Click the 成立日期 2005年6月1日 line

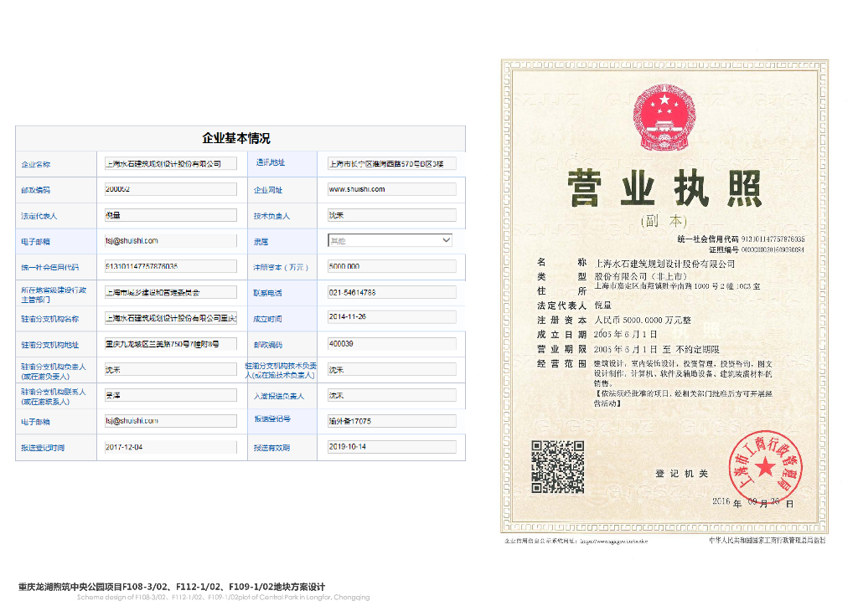[x=597, y=335]
